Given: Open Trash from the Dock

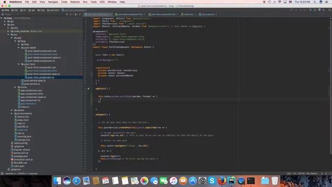Looking at the screenshot, I should point(274,181).
